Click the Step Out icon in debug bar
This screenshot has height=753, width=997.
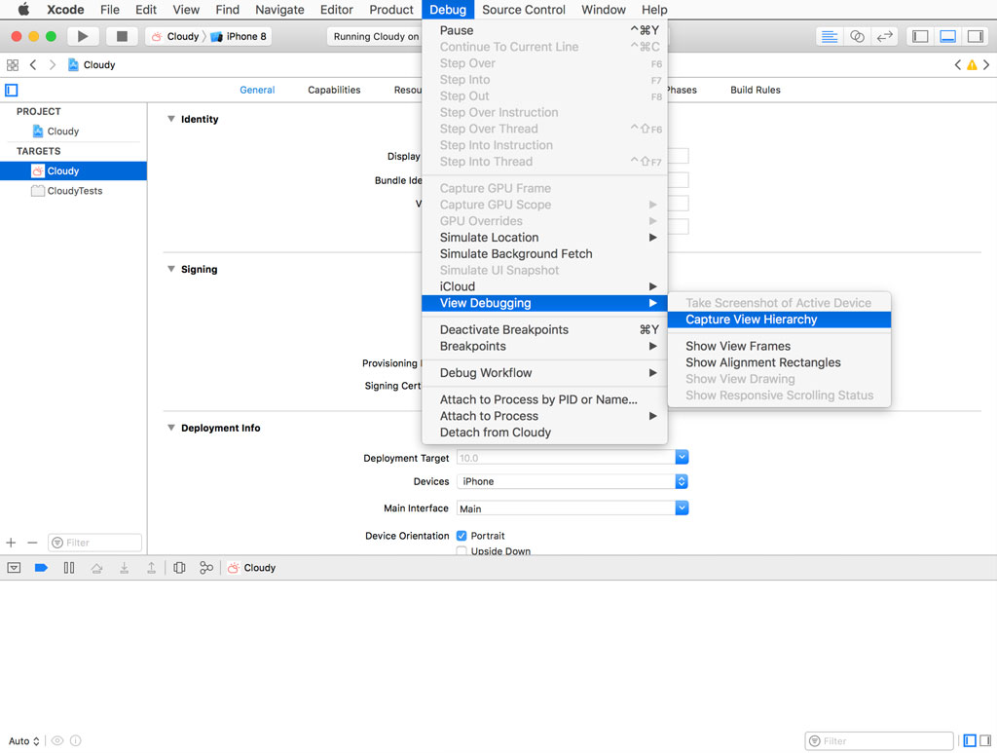(151, 567)
